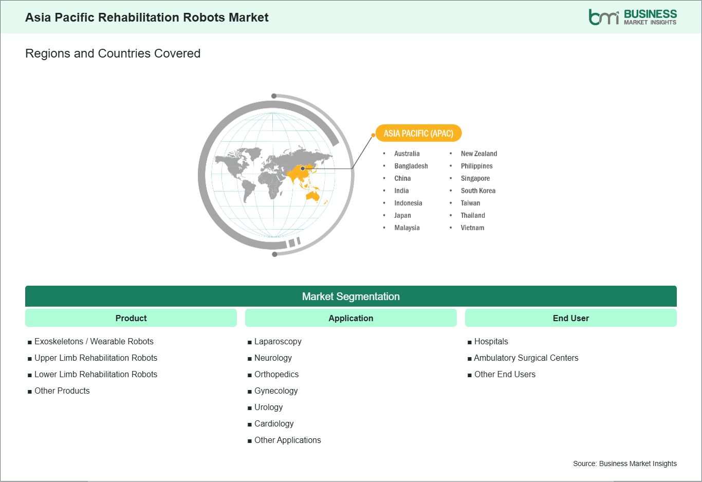Click the Regions and Countries Covered heading
Image resolution: width=702 pixels, height=482 pixels.
(113, 53)
